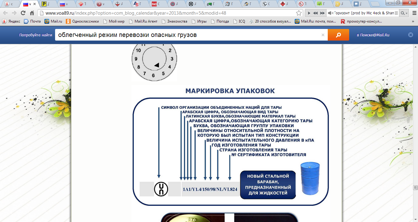
Task: Open the Мой мир bookmark
Action: (x=114, y=21)
